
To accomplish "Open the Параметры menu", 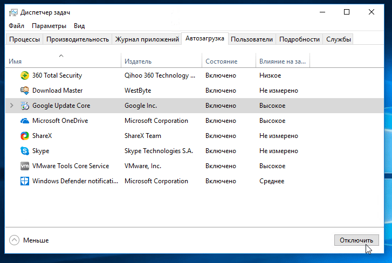I will pyautogui.click(x=49, y=26).
